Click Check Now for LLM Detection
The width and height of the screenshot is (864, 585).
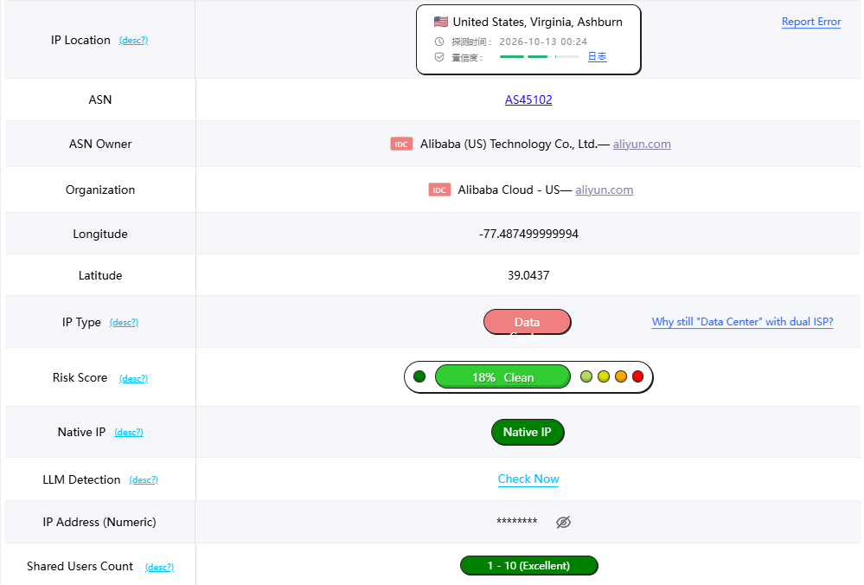click(528, 479)
